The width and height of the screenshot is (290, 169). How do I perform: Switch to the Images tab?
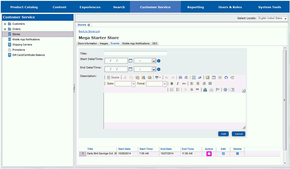point(104,43)
